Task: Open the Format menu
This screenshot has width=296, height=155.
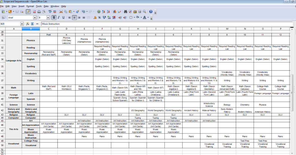Action: 30,6
